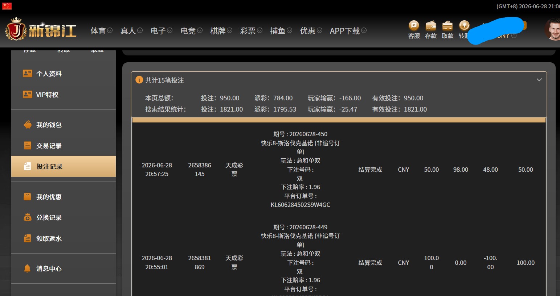The height and width of the screenshot is (296, 560).
Task: Click 个人资料 profile icon in sidebar
Action: click(x=28, y=74)
